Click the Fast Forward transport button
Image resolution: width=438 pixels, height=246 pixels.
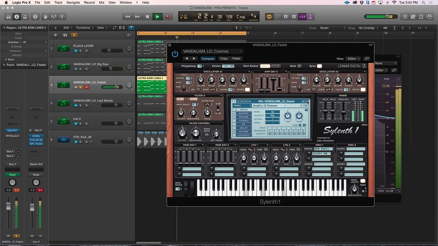[x=137, y=16]
